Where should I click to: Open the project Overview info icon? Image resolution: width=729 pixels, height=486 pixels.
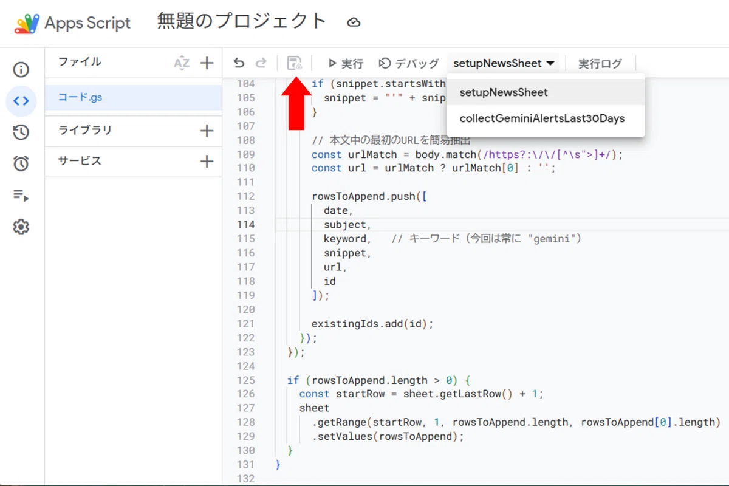coord(21,70)
